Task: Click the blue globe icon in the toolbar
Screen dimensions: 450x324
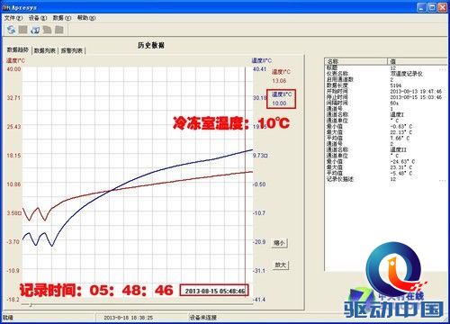Action: pos(35,30)
